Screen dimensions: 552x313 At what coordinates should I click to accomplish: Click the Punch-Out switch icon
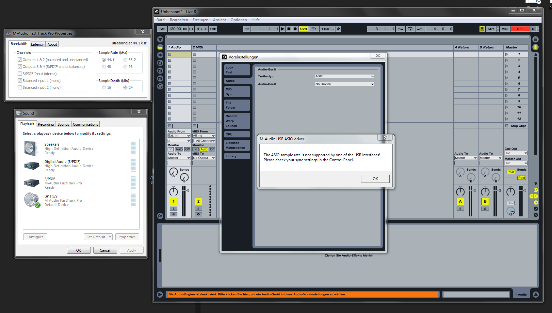pos(420,29)
